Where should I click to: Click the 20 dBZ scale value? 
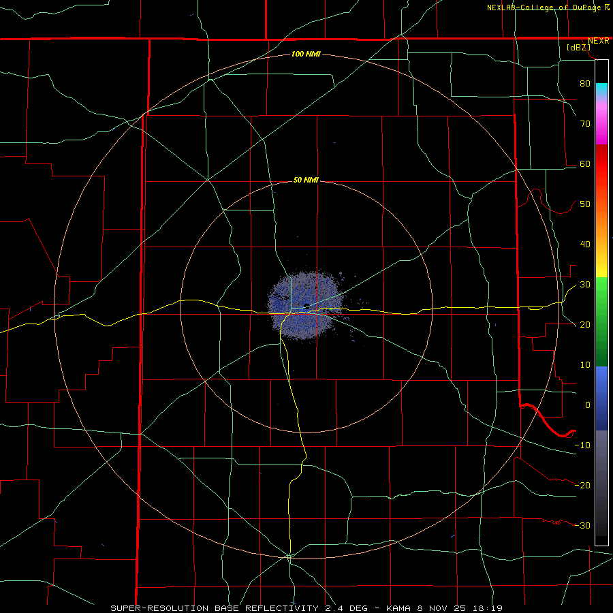pos(585,324)
